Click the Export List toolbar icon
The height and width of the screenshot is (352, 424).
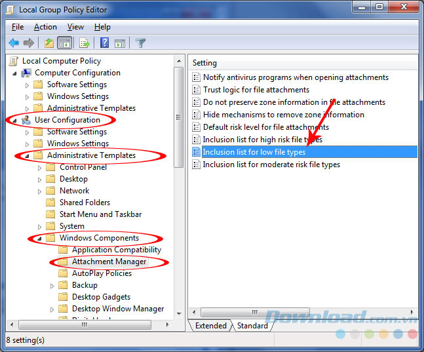point(84,43)
